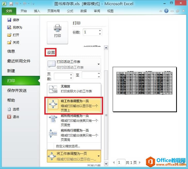Select 将所有列调整为一页 option
Image resolution: width=188 pixels, height=169 pixels.
(x=74, y=121)
